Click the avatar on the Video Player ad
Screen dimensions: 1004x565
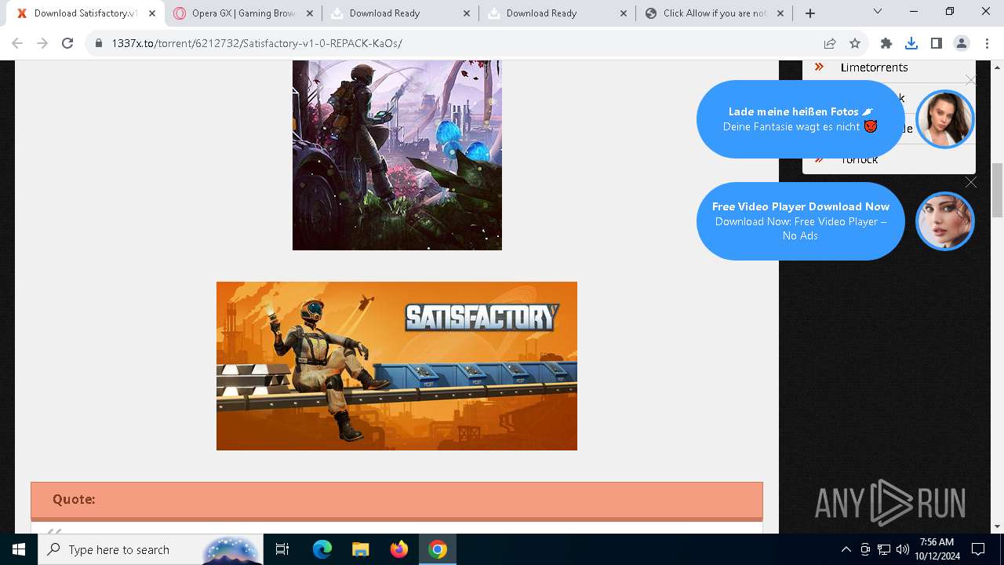(945, 221)
